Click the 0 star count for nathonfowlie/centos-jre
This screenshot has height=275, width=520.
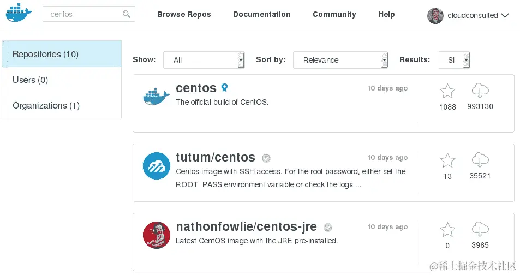tap(447, 246)
